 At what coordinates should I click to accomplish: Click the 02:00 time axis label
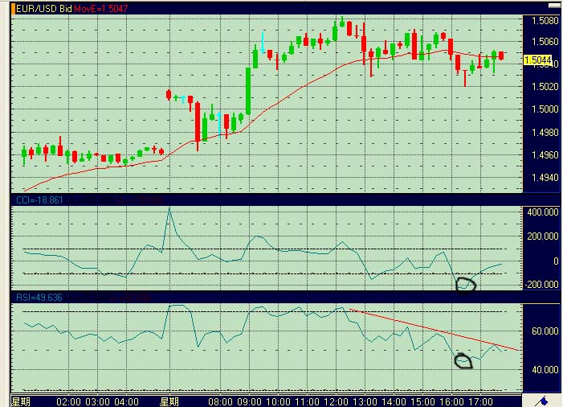point(68,401)
